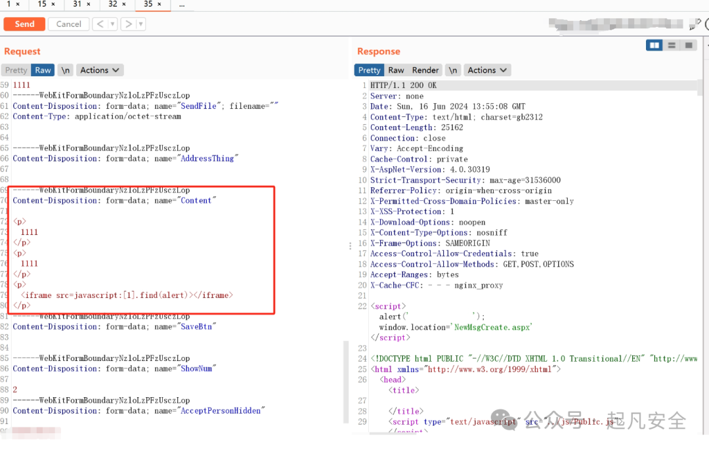Click the X-AspNet-Version header
This screenshot has width=709, height=449.
click(430, 169)
